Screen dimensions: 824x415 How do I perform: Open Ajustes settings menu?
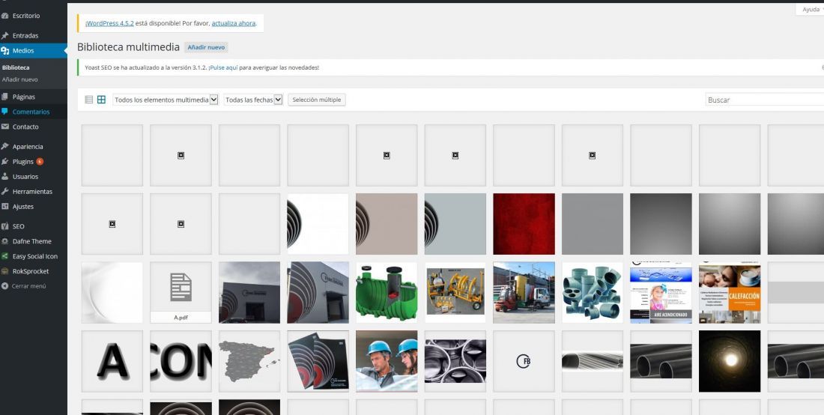34,207
